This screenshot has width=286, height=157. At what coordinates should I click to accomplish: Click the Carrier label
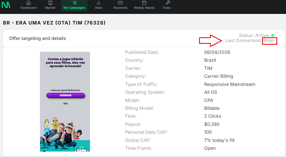133,68
